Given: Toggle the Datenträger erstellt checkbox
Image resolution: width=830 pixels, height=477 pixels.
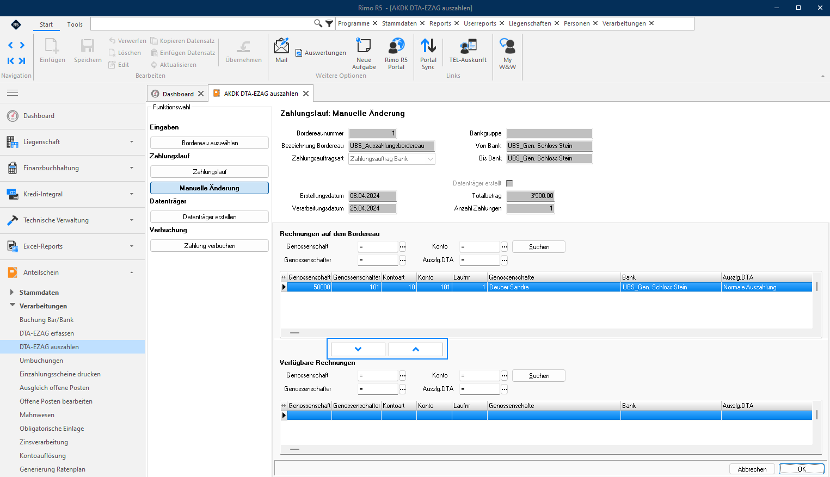Looking at the screenshot, I should click(x=509, y=183).
